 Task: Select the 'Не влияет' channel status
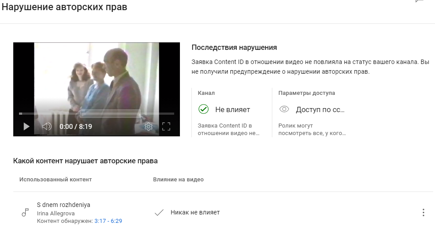coord(233,110)
